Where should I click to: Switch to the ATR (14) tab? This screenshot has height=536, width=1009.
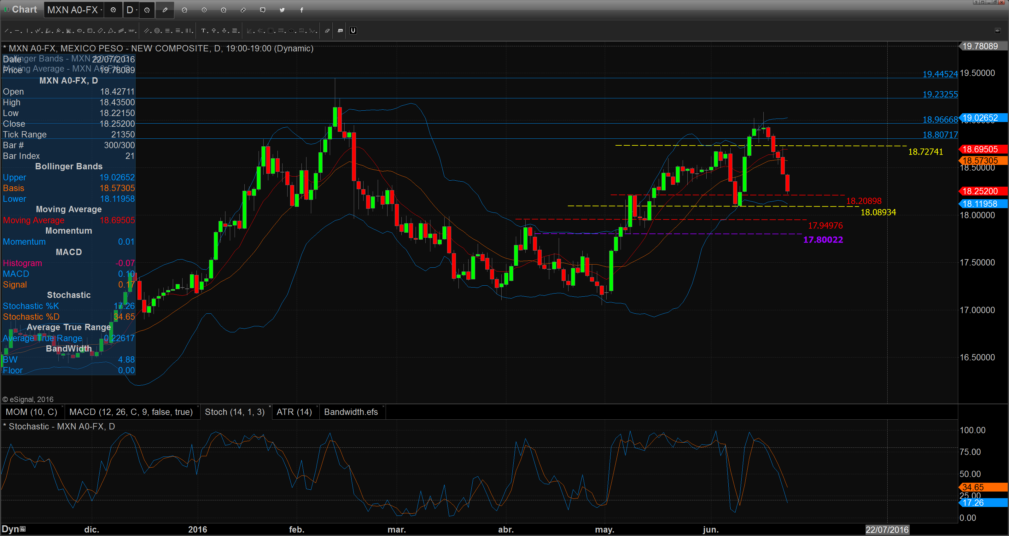pos(295,412)
